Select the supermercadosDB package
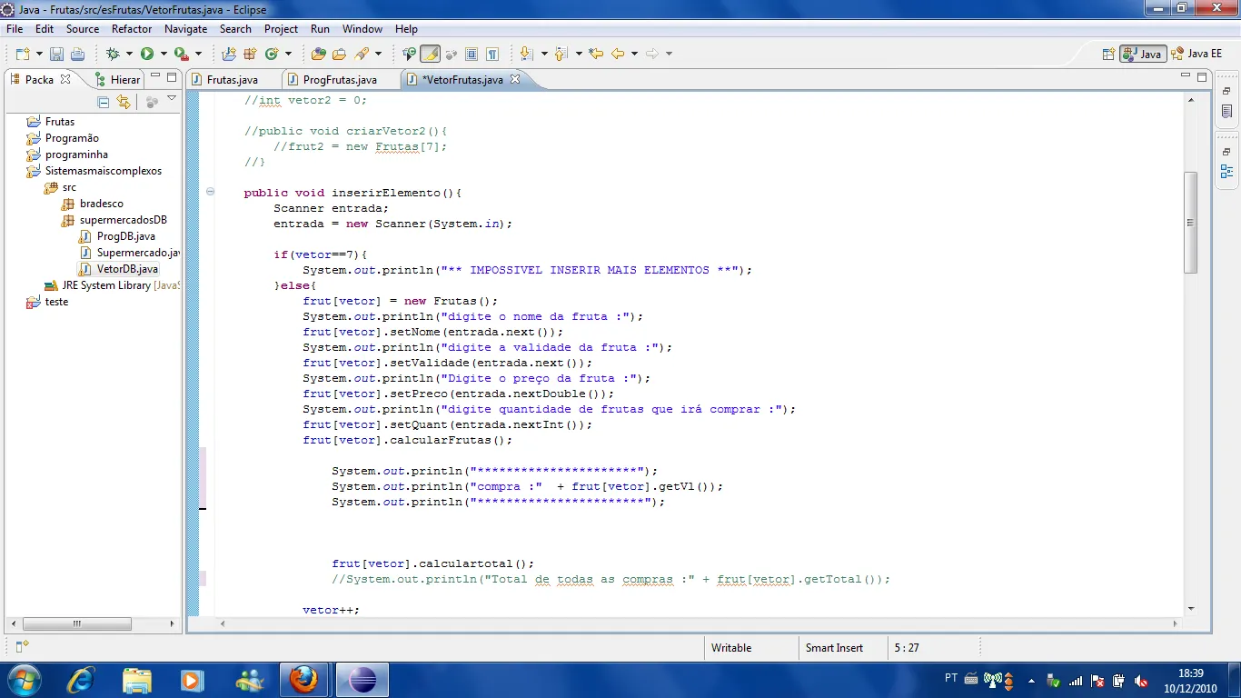 (x=124, y=220)
